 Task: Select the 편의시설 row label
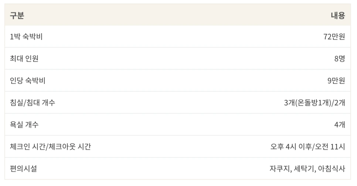click(x=23, y=169)
